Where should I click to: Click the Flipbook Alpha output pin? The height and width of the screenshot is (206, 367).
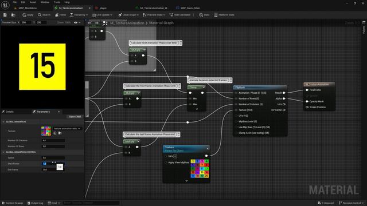284,98
